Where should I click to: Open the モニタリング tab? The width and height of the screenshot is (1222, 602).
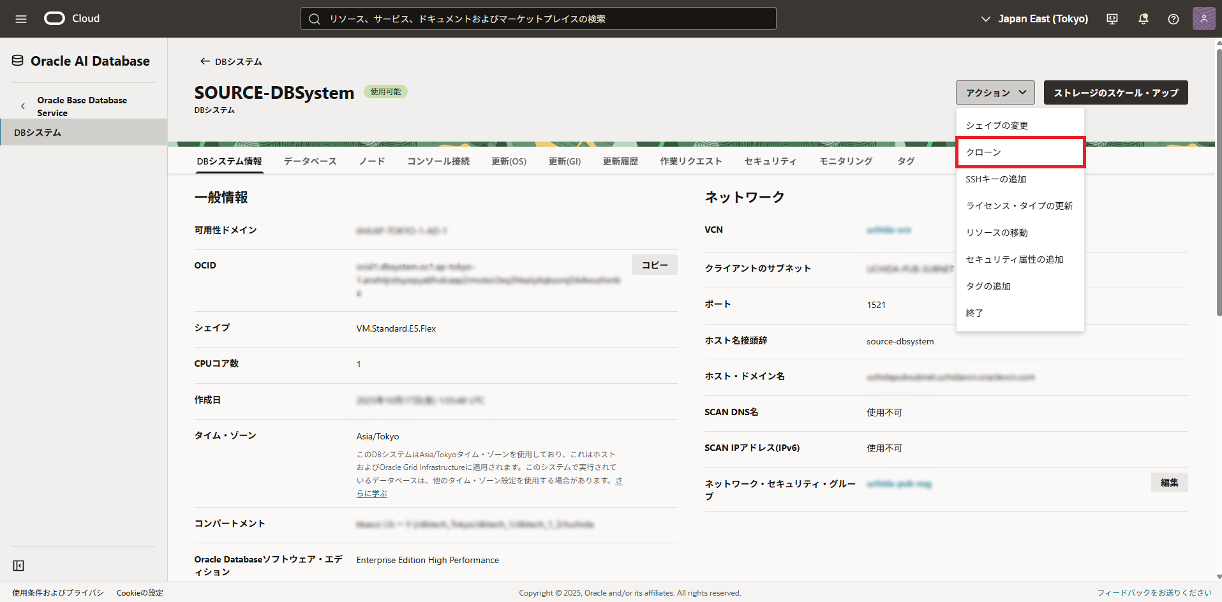[x=846, y=161]
